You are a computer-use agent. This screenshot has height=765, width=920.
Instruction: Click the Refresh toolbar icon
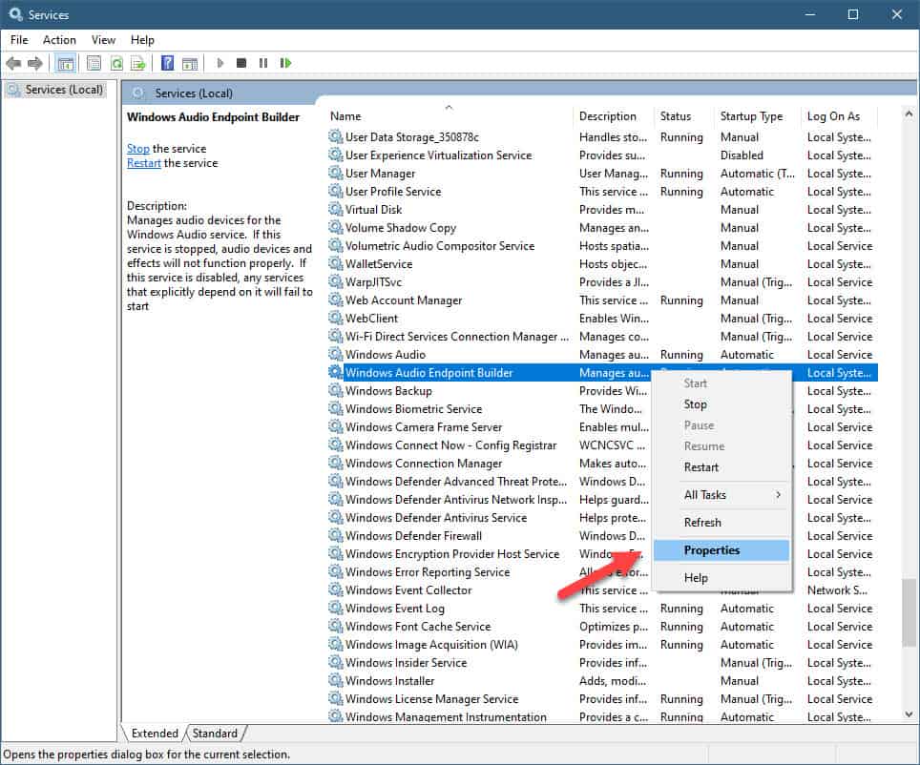116,63
